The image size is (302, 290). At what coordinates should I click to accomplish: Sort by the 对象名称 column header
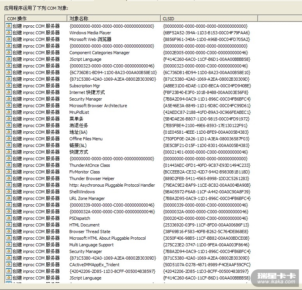pos(114,19)
